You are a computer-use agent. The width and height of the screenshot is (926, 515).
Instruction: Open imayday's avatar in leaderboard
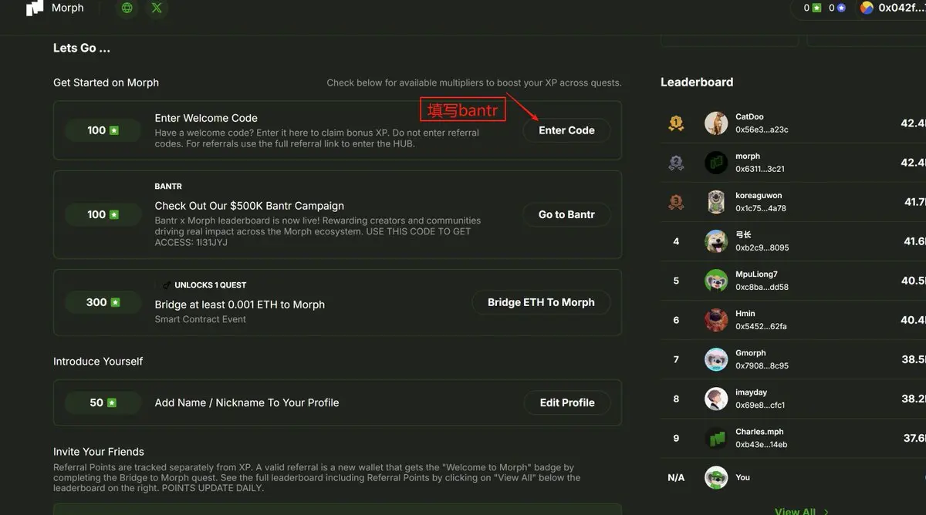click(716, 399)
